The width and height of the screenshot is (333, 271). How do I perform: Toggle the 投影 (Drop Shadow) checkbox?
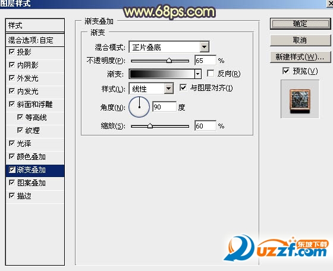pyautogui.click(x=12, y=52)
